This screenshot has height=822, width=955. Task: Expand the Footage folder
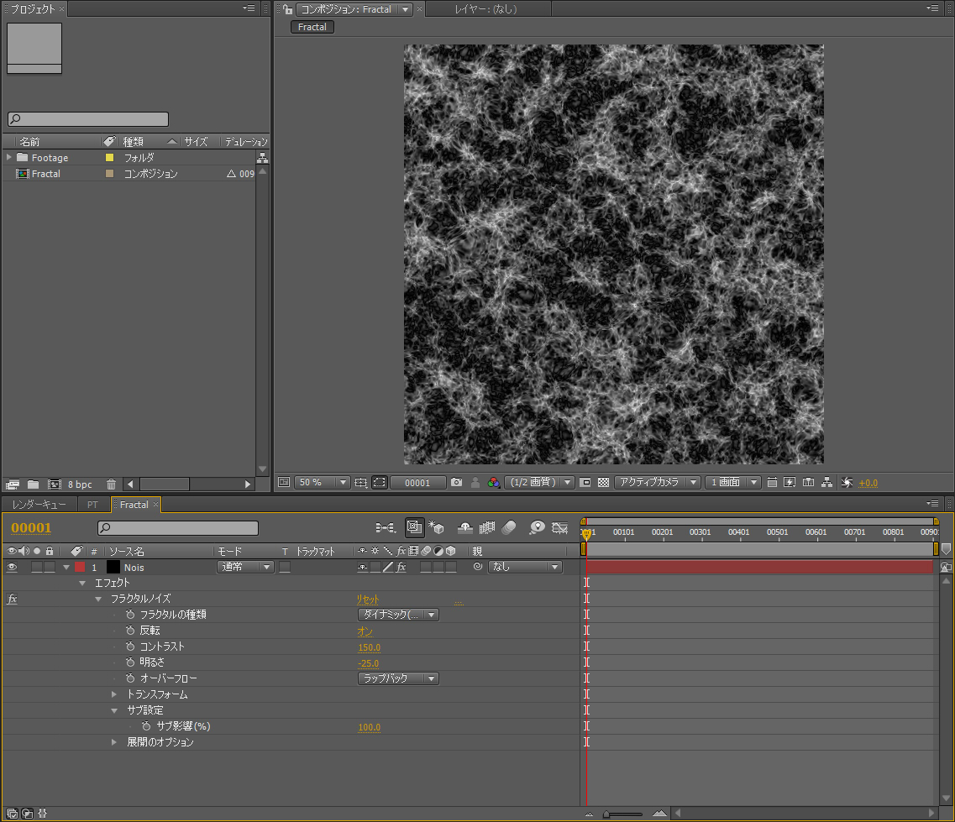tap(9, 158)
